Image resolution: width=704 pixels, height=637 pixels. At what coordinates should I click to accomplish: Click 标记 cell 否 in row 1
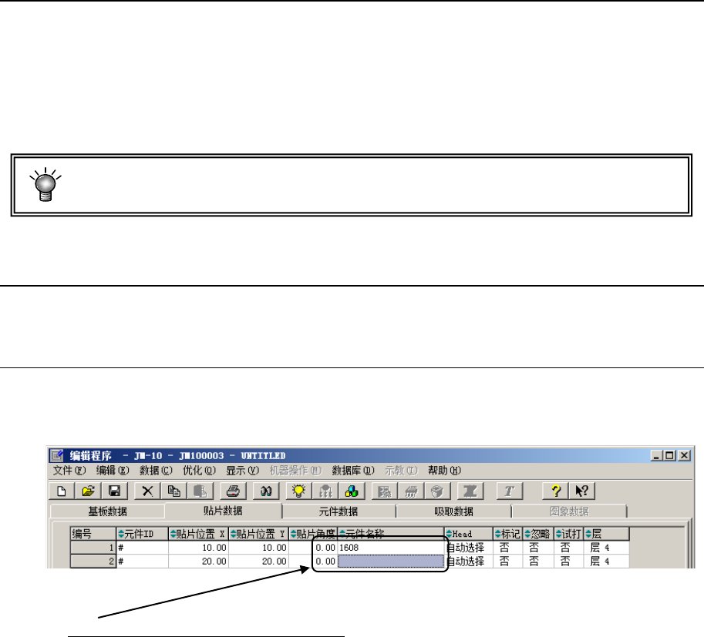pos(508,548)
